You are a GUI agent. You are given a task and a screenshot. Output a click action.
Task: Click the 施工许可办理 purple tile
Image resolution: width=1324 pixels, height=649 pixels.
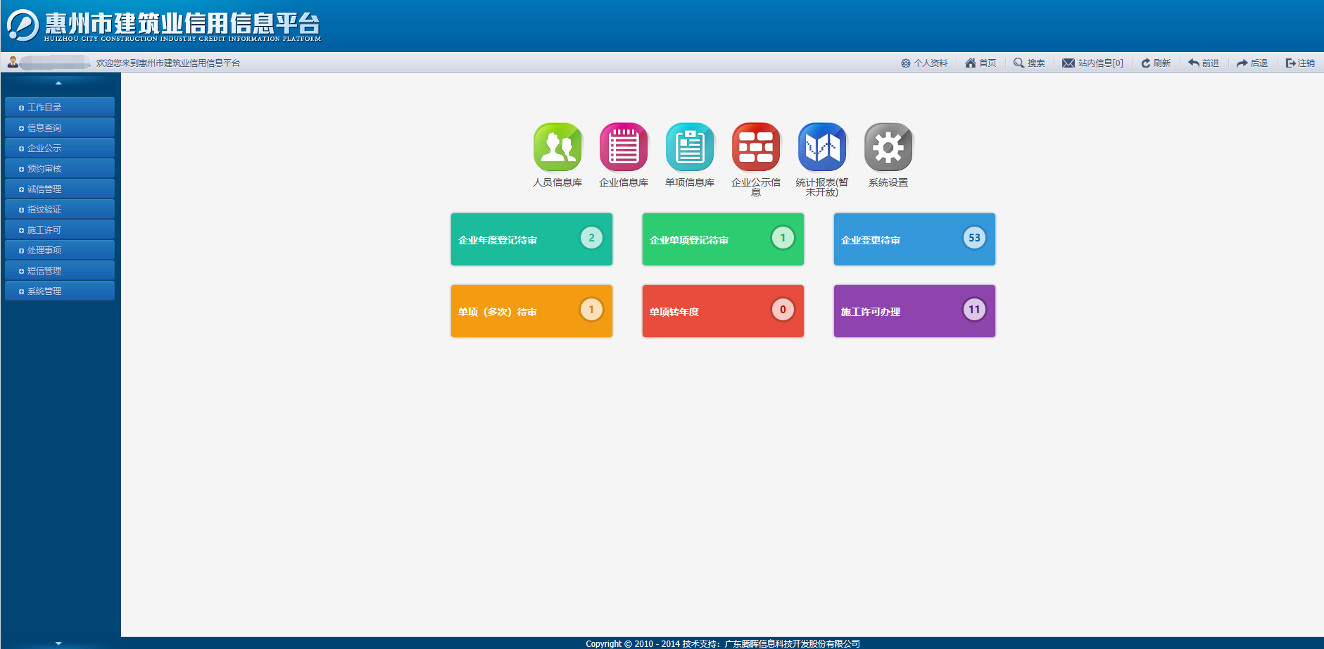click(x=914, y=311)
